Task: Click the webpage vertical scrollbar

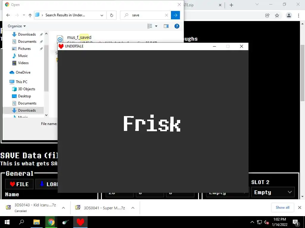Action: point(302,73)
